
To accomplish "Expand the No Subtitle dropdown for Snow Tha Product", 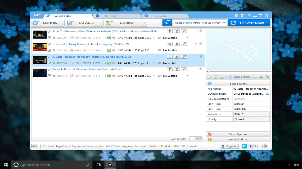I will point(187,38).
